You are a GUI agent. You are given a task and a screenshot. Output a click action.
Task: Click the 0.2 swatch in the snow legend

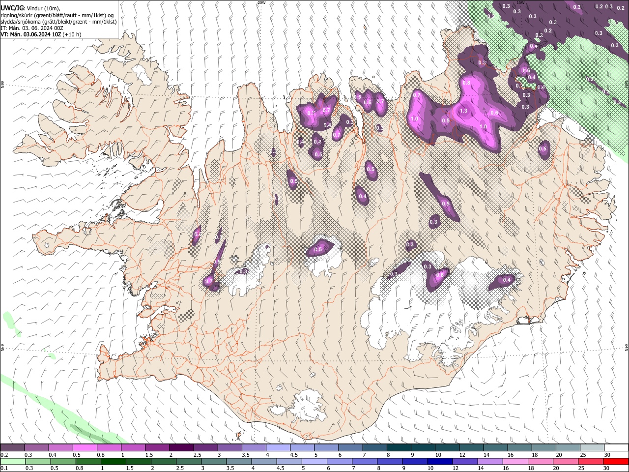coord(12,447)
